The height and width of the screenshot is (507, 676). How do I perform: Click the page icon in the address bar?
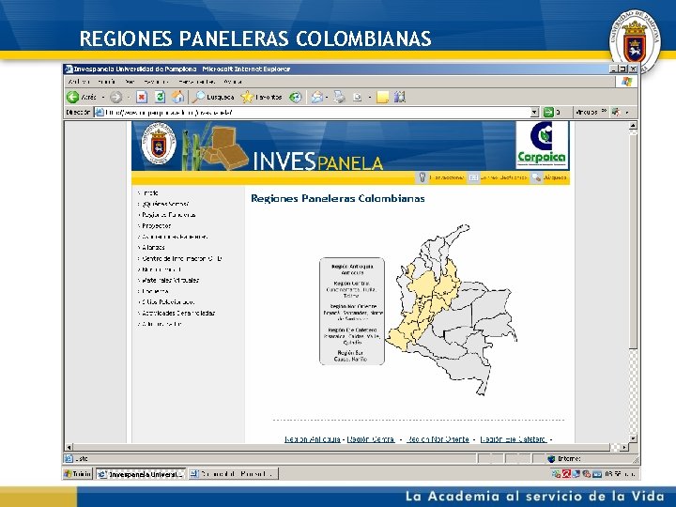(100, 112)
